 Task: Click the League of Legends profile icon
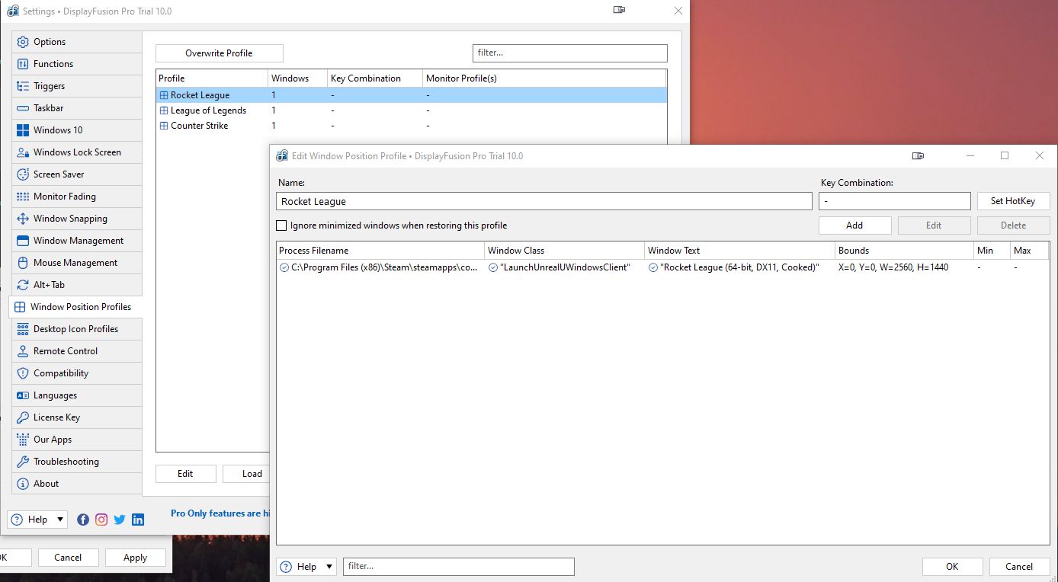163,110
